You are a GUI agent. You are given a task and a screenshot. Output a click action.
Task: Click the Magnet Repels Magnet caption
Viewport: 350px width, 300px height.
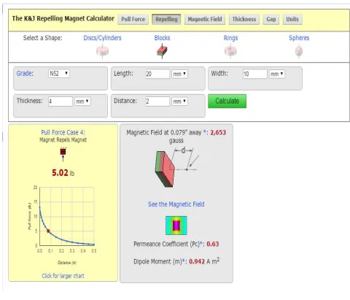point(63,139)
